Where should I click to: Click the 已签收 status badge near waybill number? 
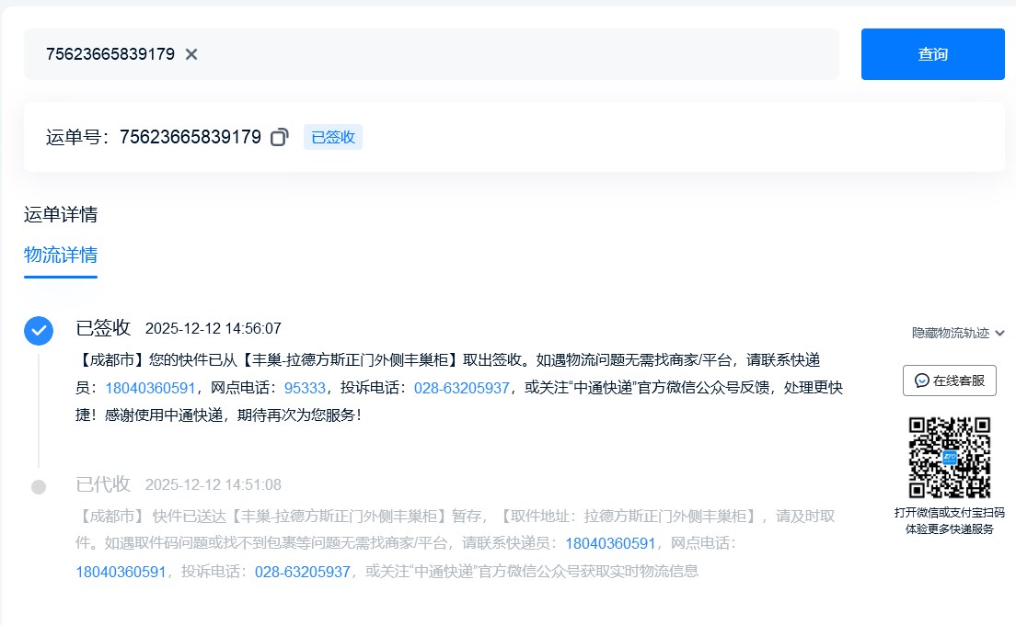tap(332, 137)
